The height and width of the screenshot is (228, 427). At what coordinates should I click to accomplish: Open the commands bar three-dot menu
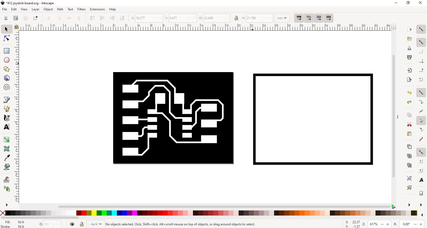click(398, 117)
